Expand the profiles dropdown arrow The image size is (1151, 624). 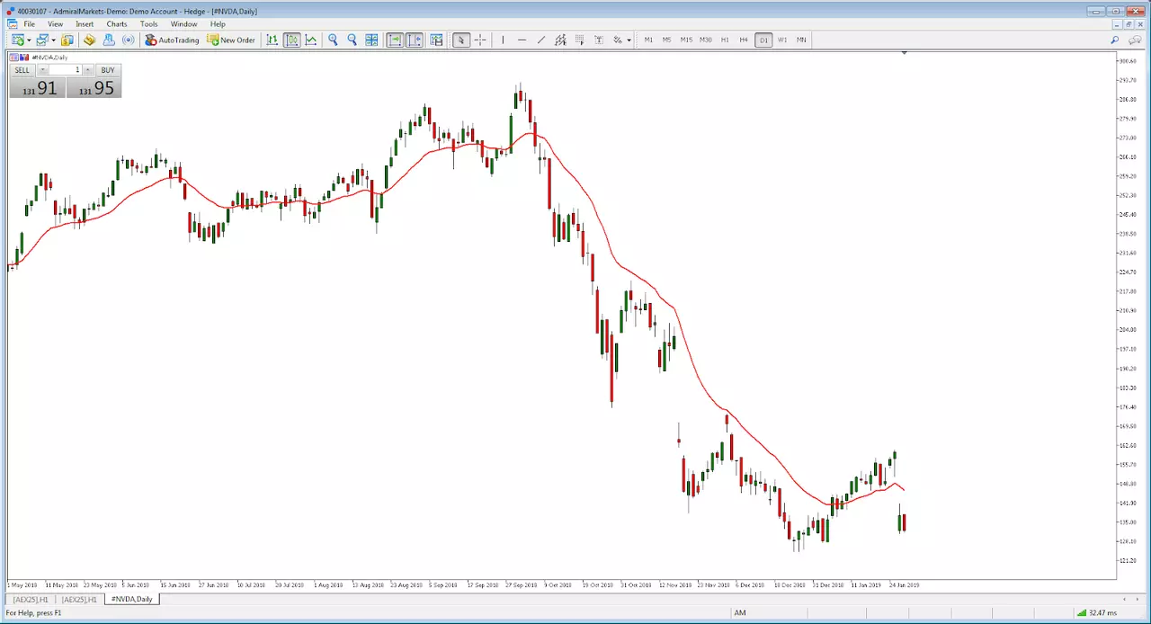(x=53, y=40)
